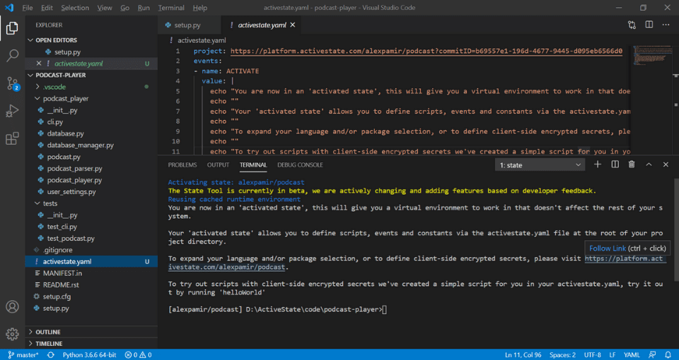This screenshot has height=360, width=679.
Task: Open the Run menu
Action: tap(144, 8)
